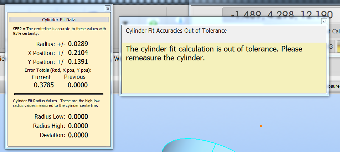Click the coordinate readout display at top right
This screenshot has width=340, height=152.
(282, 15)
